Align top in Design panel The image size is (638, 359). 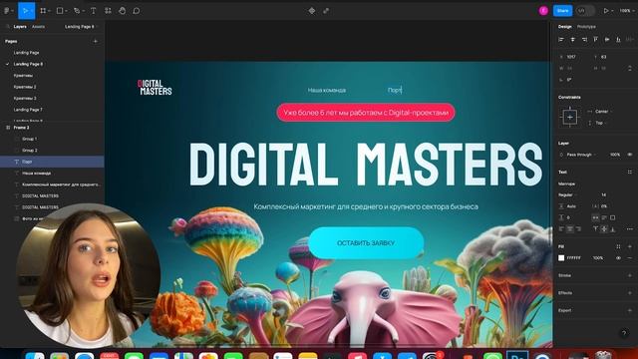[596, 40]
